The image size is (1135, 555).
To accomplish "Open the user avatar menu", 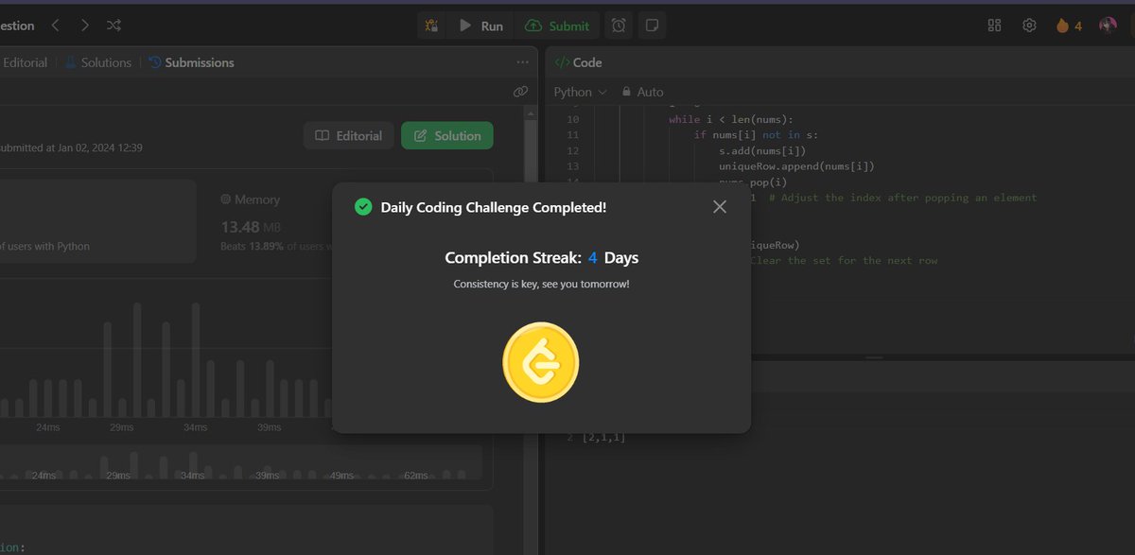I will click(x=1108, y=26).
